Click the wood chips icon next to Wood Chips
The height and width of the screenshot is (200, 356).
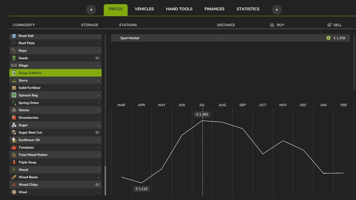pos(14,184)
